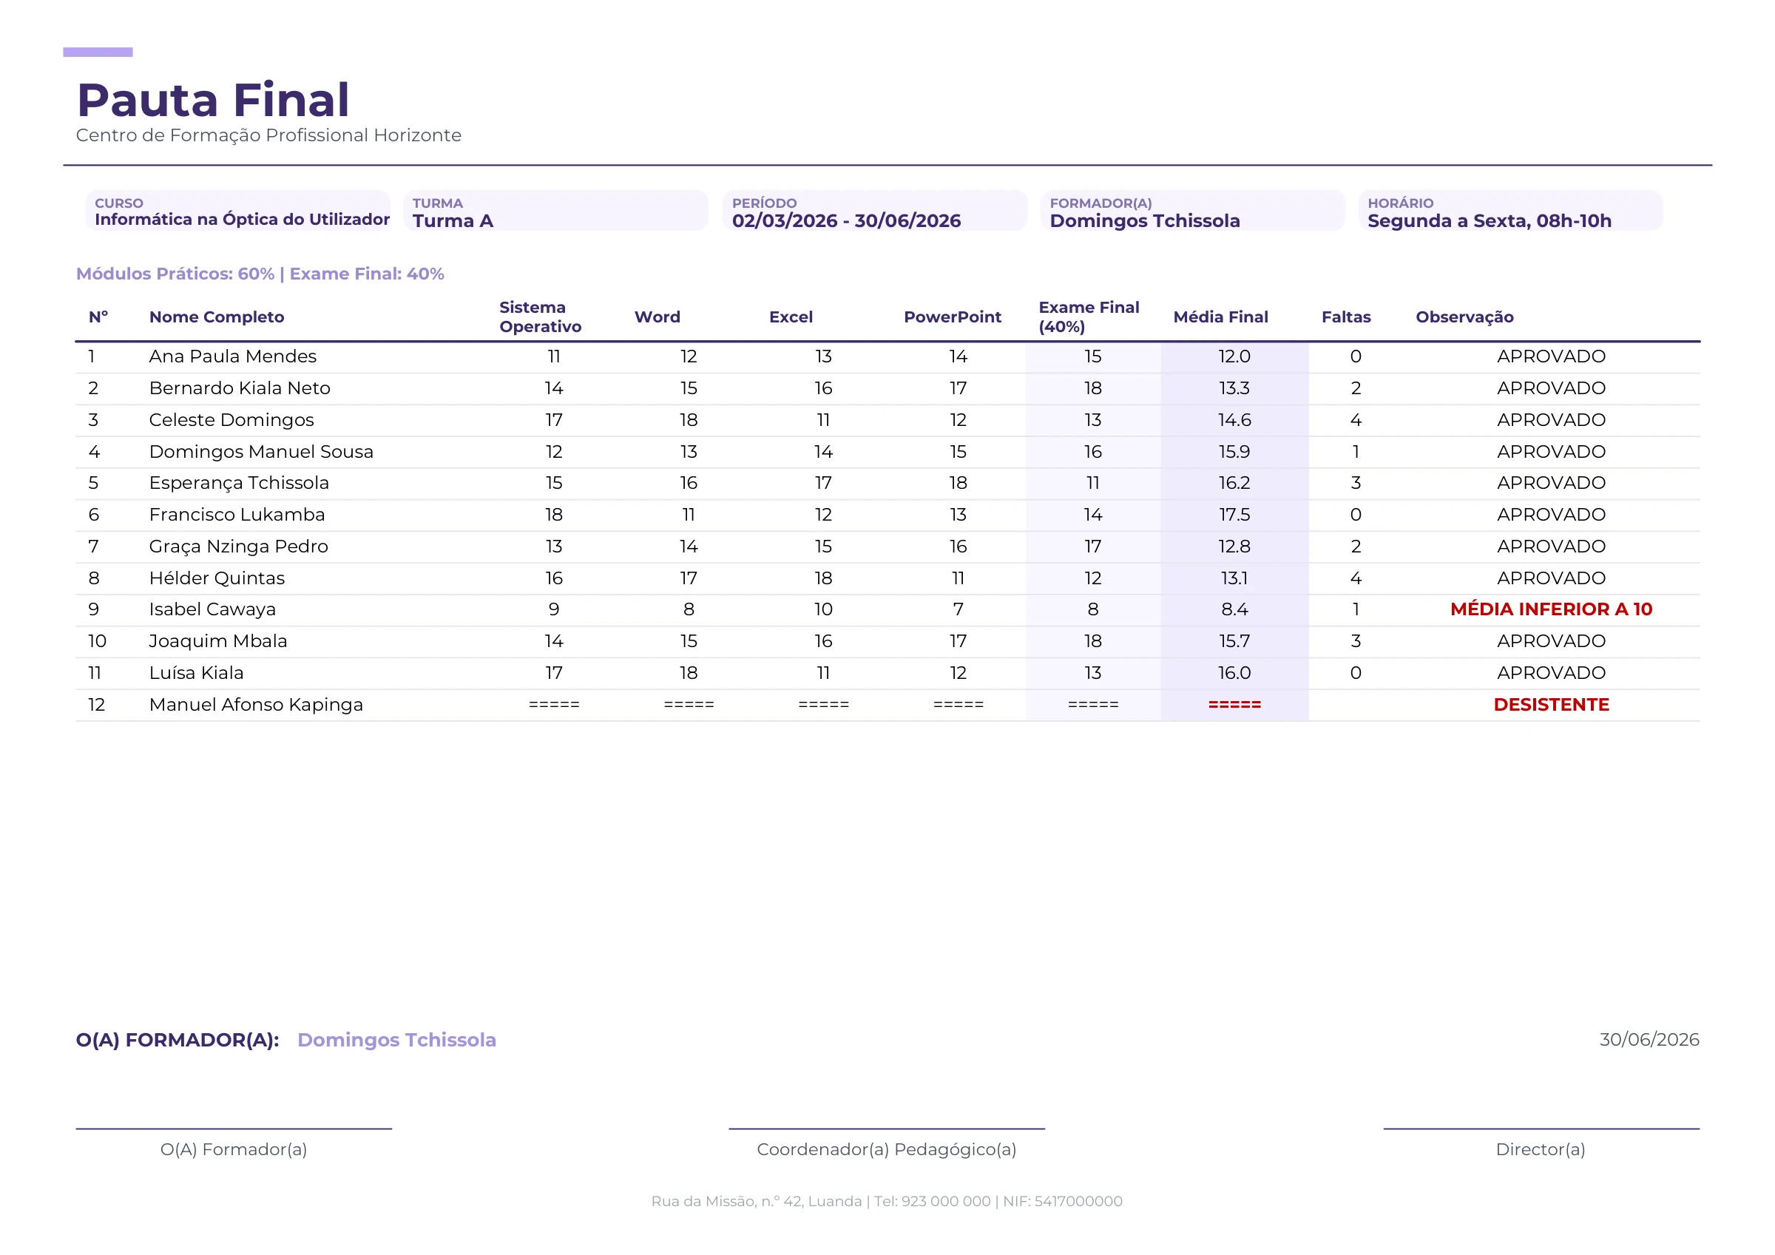Click the 'PowerPoint' column header

(953, 317)
